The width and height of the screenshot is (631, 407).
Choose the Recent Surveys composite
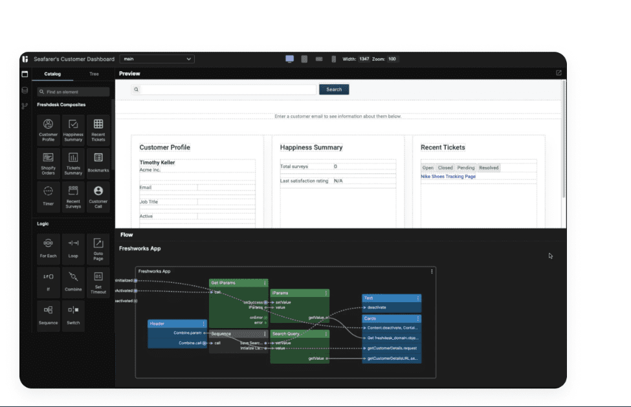[x=73, y=197]
